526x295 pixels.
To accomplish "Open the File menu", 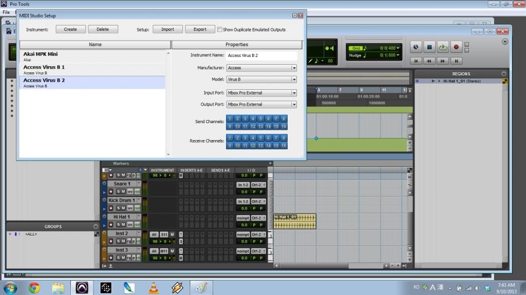I will coord(6,12).
